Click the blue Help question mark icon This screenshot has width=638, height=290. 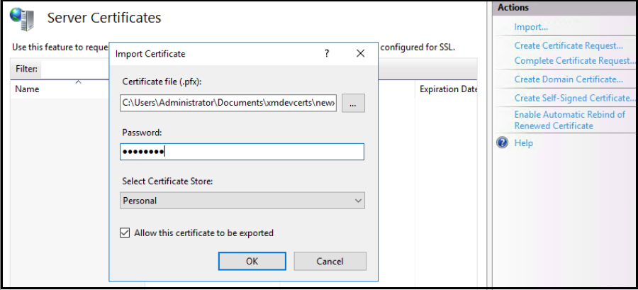[x=503, y=143]
